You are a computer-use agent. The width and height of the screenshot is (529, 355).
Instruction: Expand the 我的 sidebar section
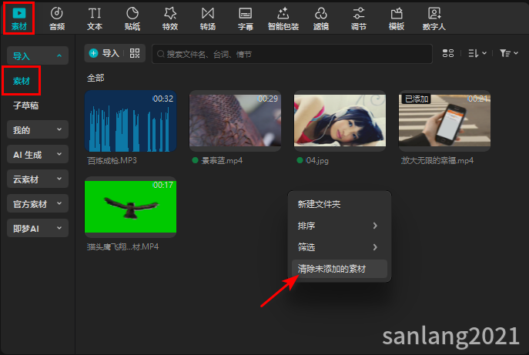pyautogui.click(x=38, y=129)
